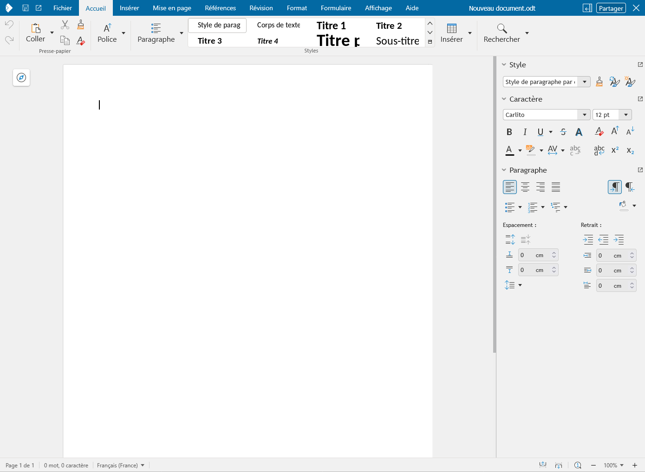645x472 pixels.
Task: Switch to the Insérer tab
Action: (x=130, y=8)
